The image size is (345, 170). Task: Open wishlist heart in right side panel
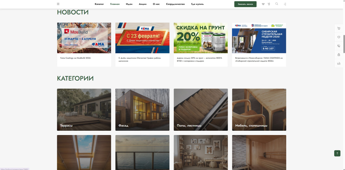339,37
